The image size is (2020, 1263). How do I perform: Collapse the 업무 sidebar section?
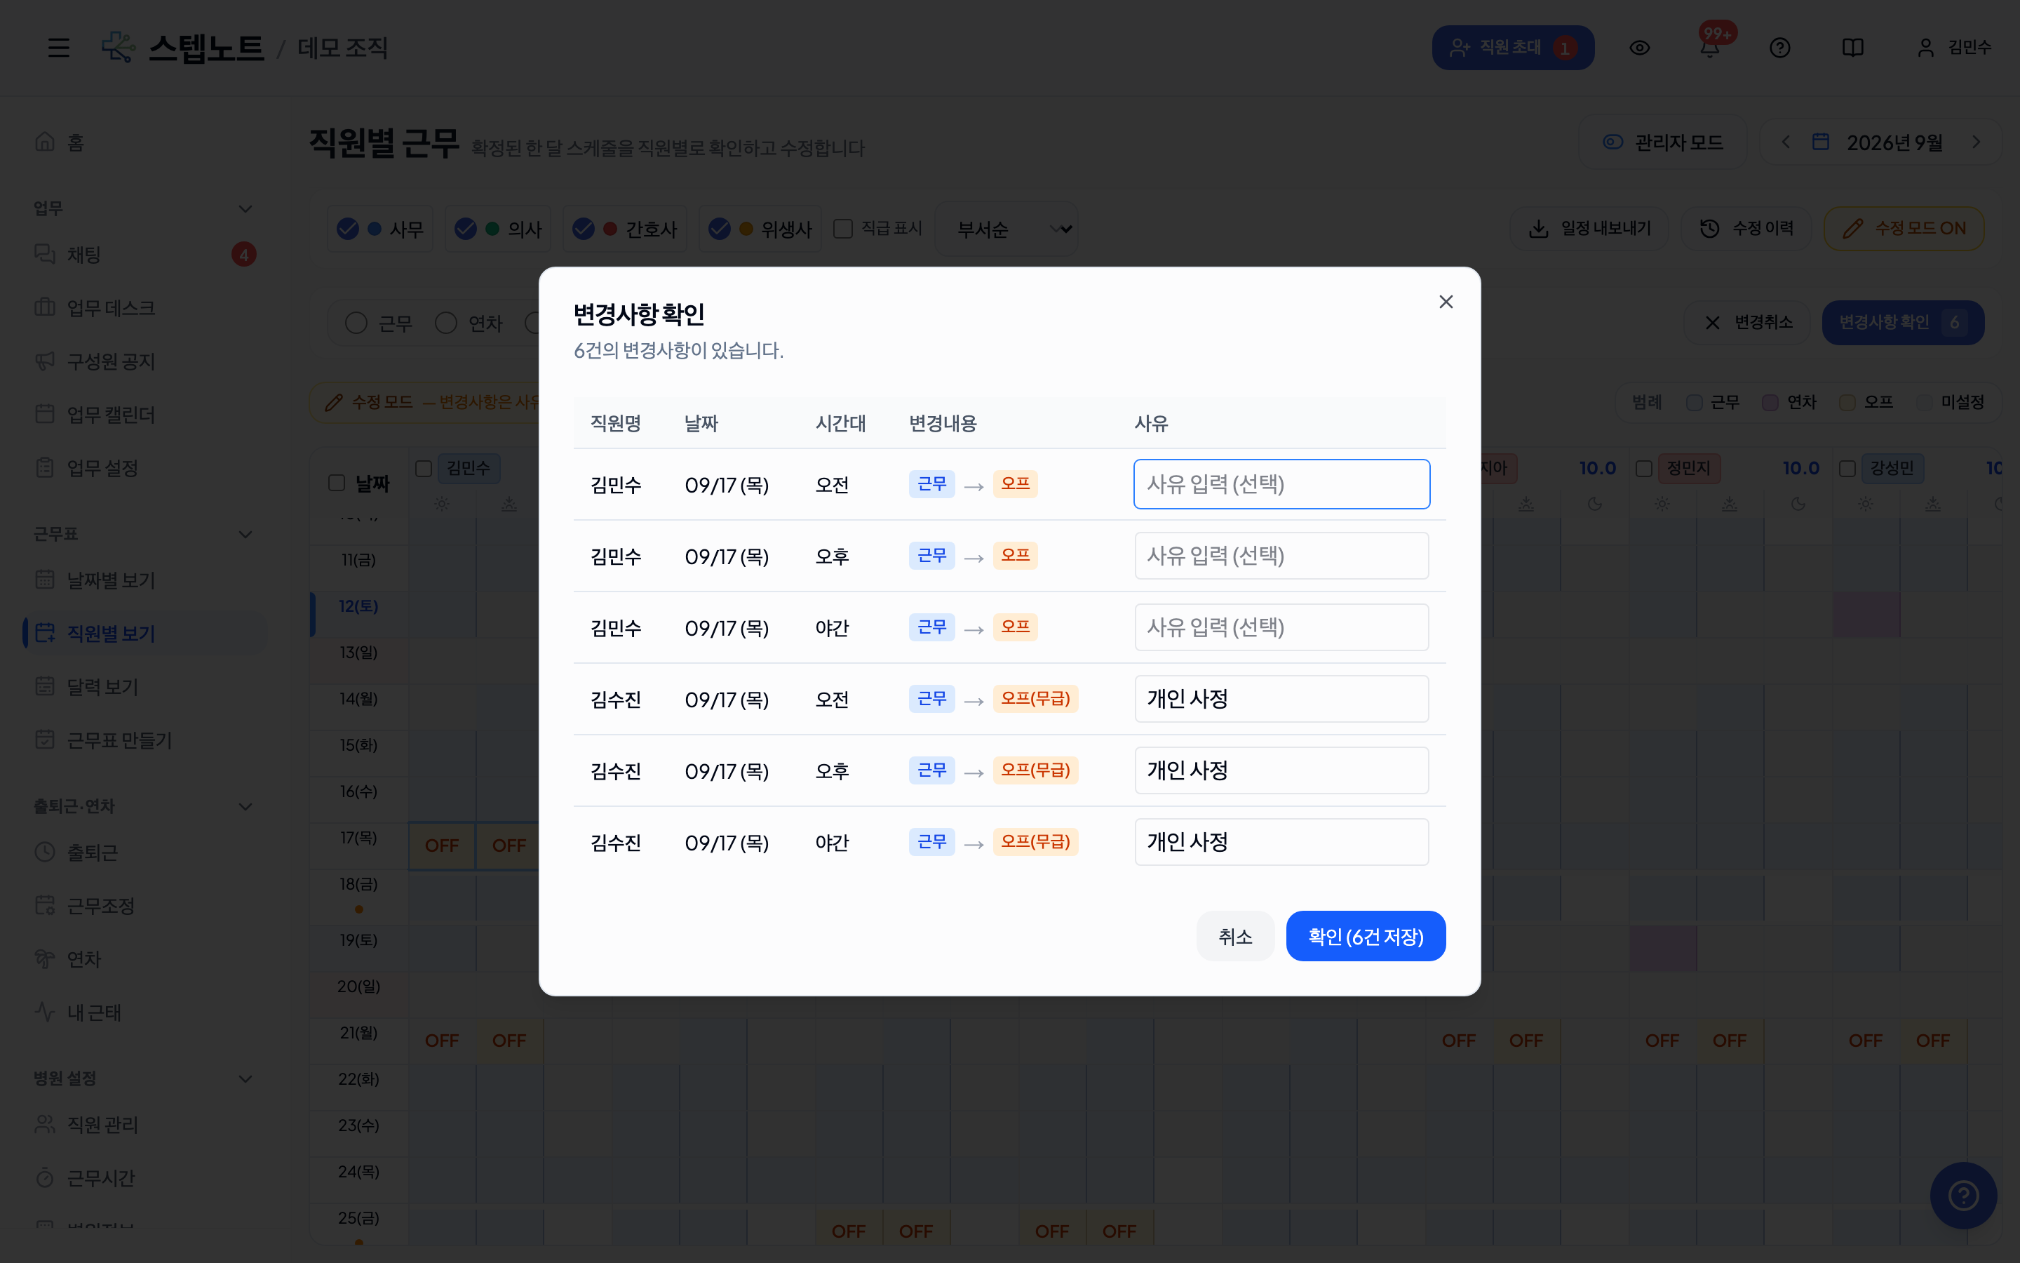245,208
